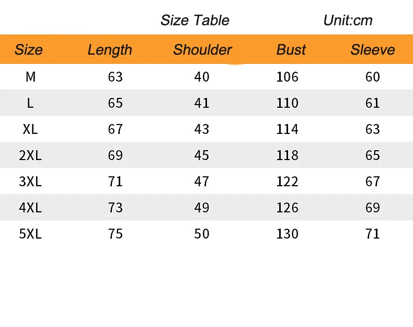This screenshot has height=327, width=413.
Task: Click length value 75 in the 5XL row
Action: tap(116, 234)
